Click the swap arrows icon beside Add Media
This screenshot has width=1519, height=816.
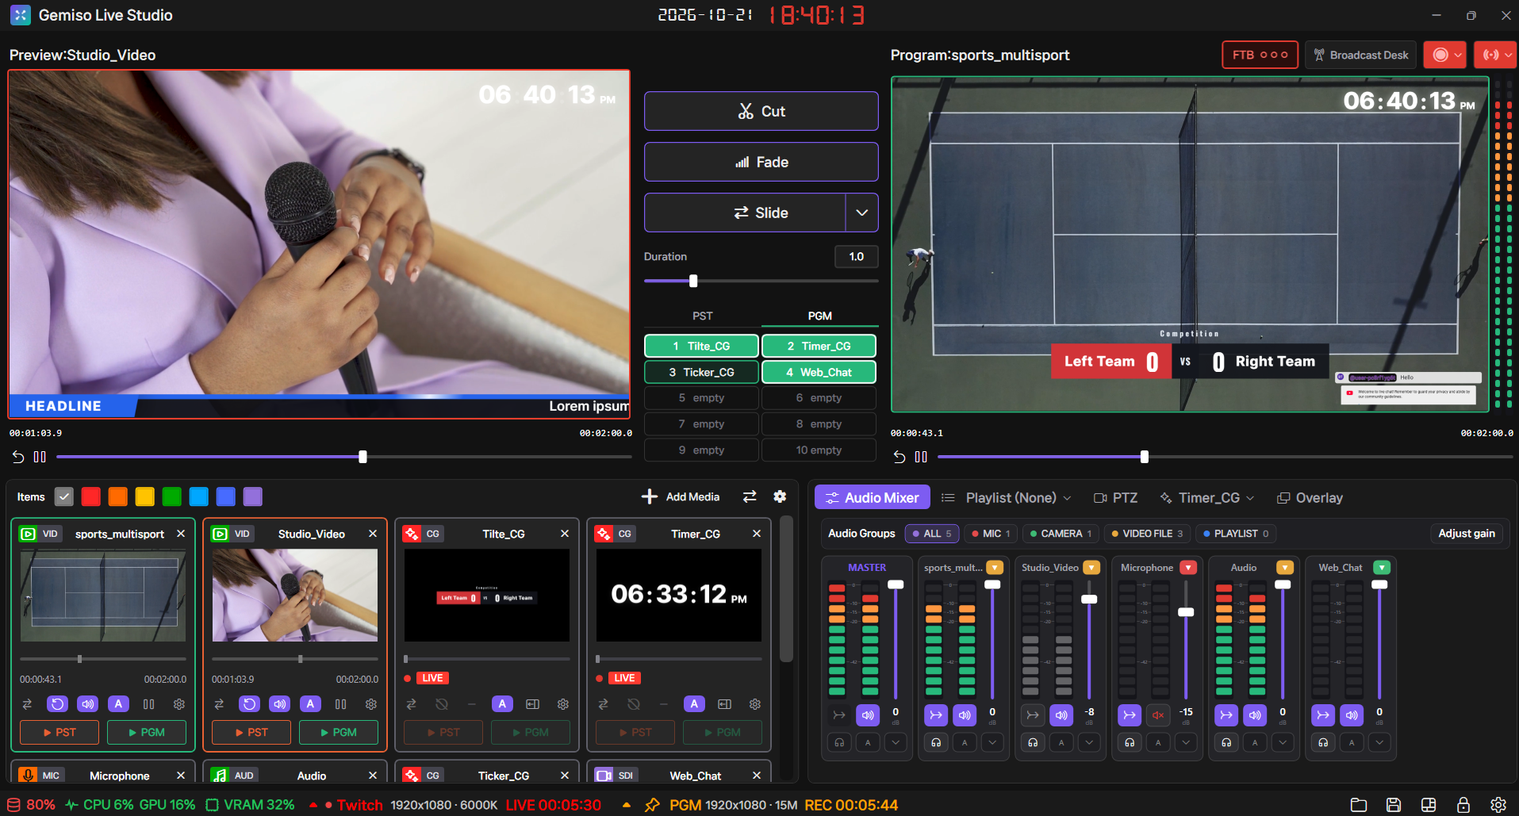pyautogui.click(x=750, y=496)
